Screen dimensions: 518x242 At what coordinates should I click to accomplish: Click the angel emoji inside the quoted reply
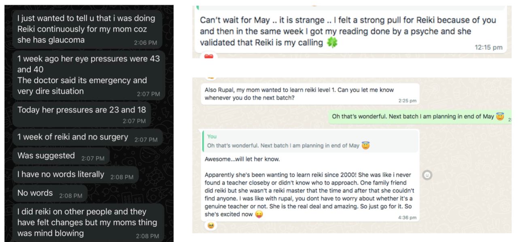[x=365, y=145]
